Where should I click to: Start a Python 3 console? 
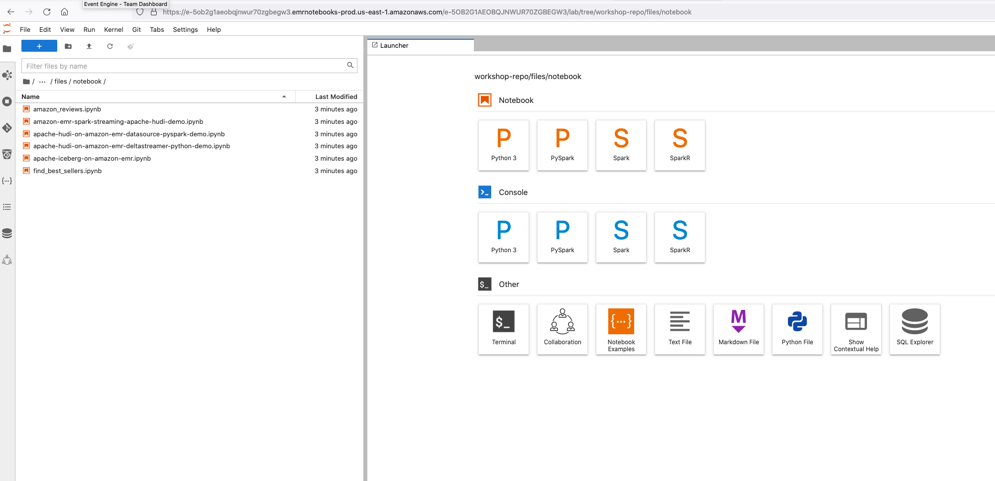pyautogui.click(x=504, y=237)
